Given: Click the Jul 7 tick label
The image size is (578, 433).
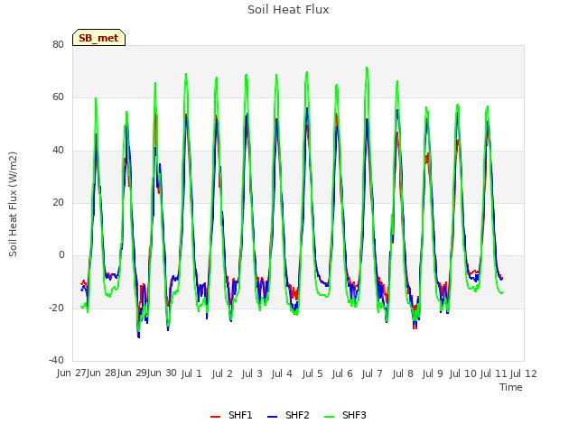Looking at the screenshot, I should tap(372, 373).
